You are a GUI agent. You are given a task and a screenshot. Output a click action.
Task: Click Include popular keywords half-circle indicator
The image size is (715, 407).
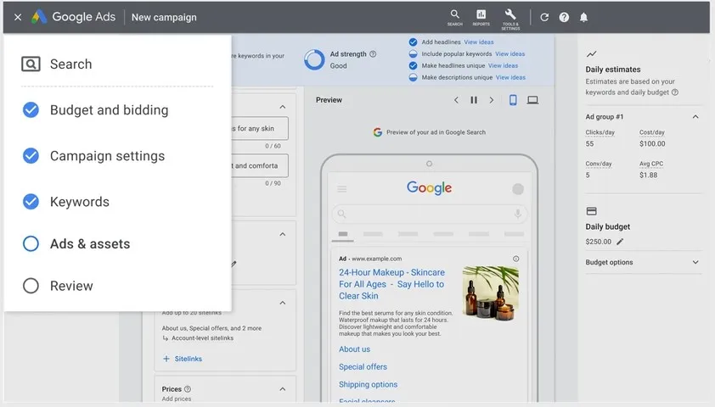click(x=414, y=53)
